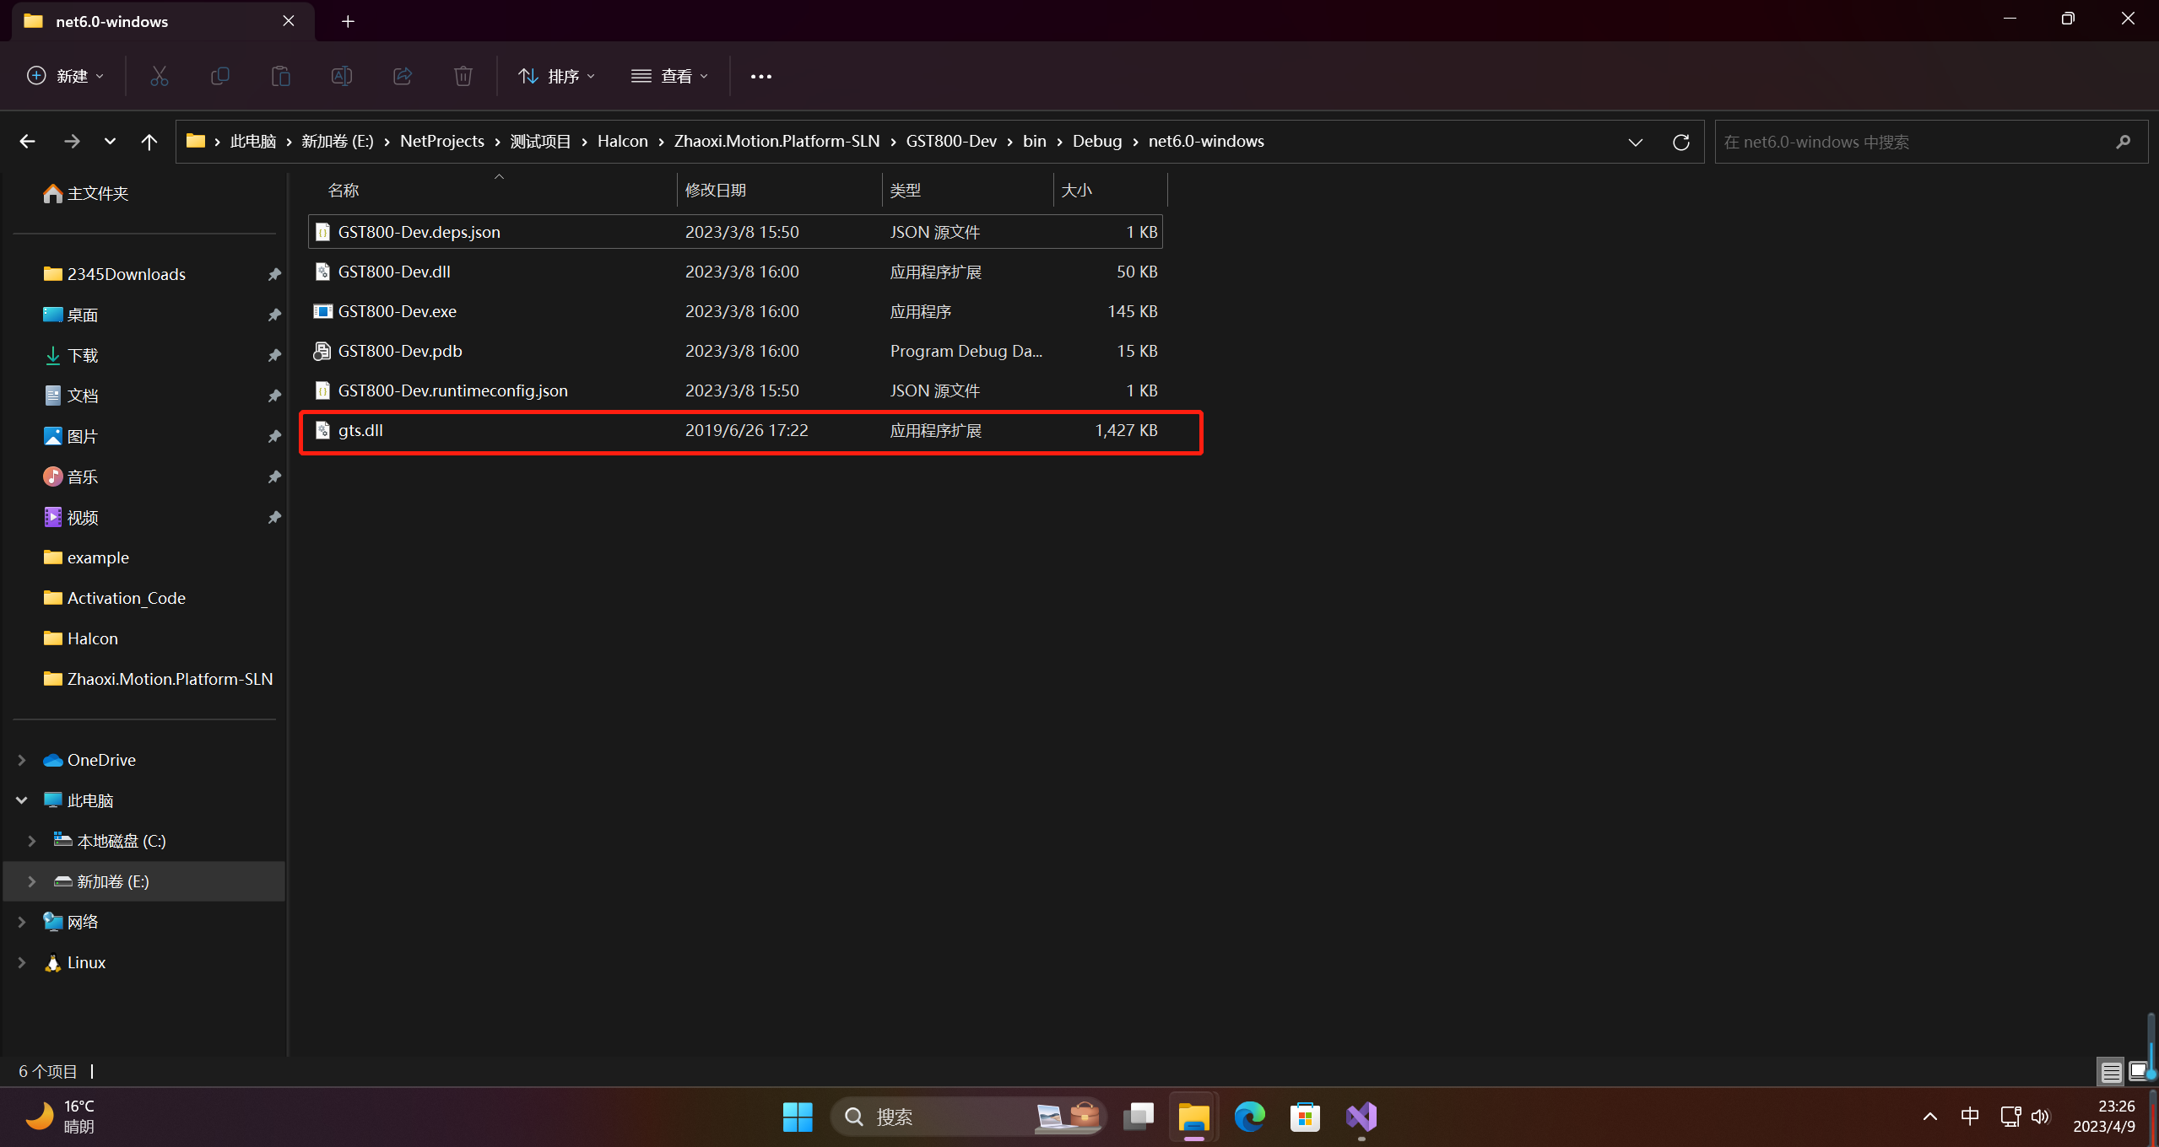
Task: Click the Rename icon in toolbar
Action: pyautogui.click(x=342, y=76)
